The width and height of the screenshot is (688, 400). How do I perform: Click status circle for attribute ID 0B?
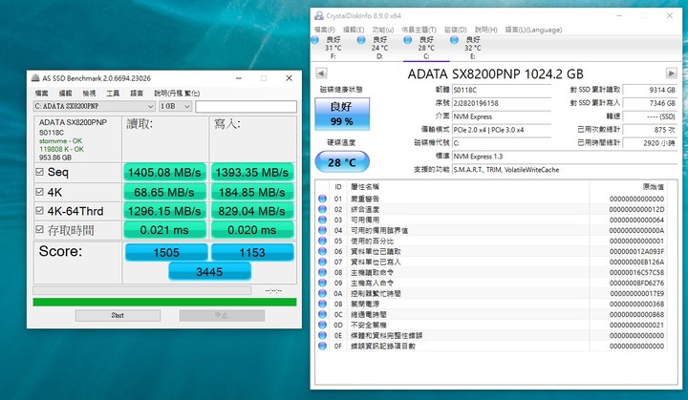click(323, 304)
